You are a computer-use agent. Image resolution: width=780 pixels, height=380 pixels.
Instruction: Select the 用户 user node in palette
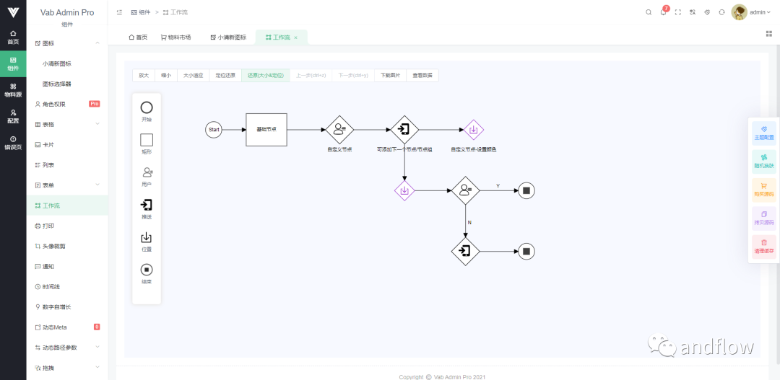[147, 172]
